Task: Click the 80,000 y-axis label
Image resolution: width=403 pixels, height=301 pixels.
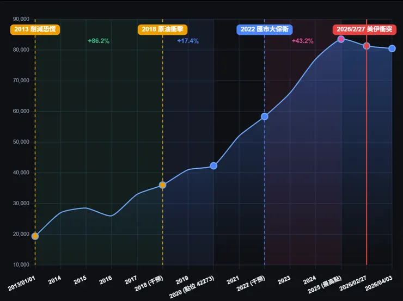Action: pyautogui.click(x=21, y=50)
